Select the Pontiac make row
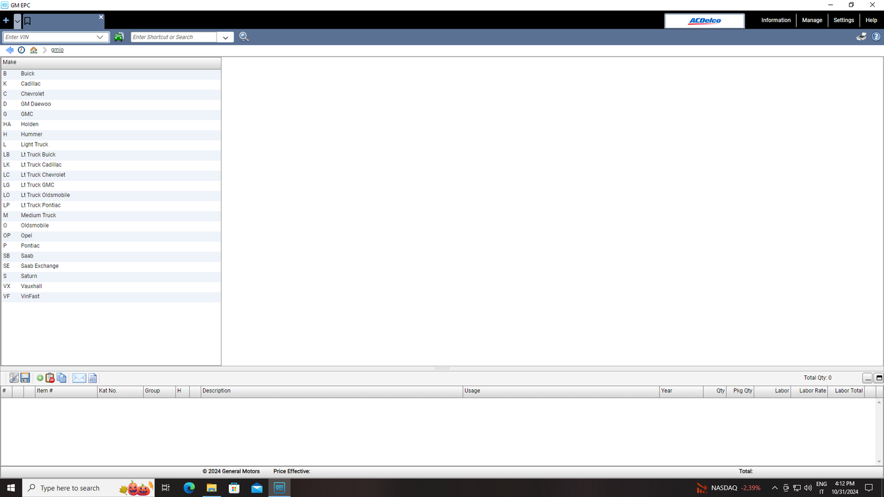This screenshot has width=884, height=497. pos(111,246)
